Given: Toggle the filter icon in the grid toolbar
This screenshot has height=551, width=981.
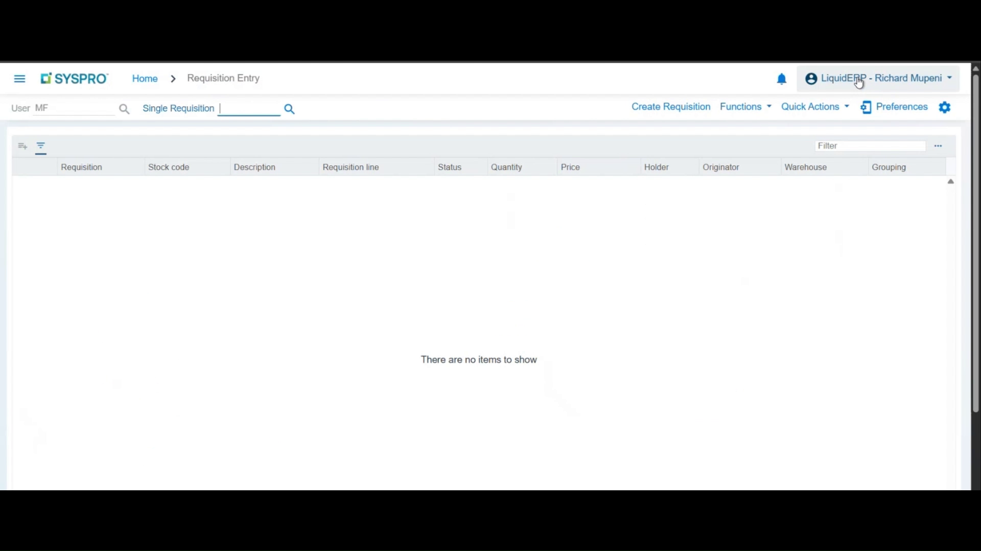Looking at the screenshot, I should point(40,146).
